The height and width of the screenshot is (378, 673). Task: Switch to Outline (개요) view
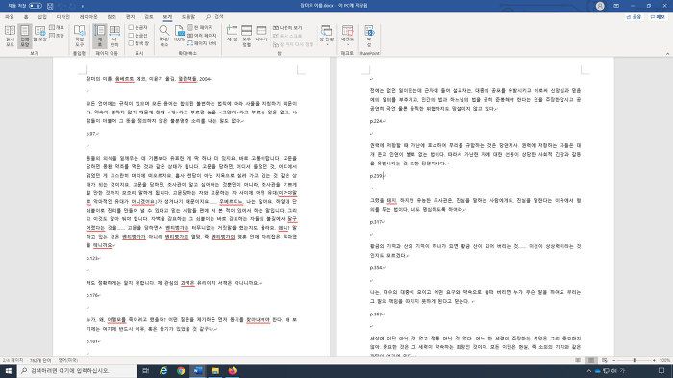56,27
